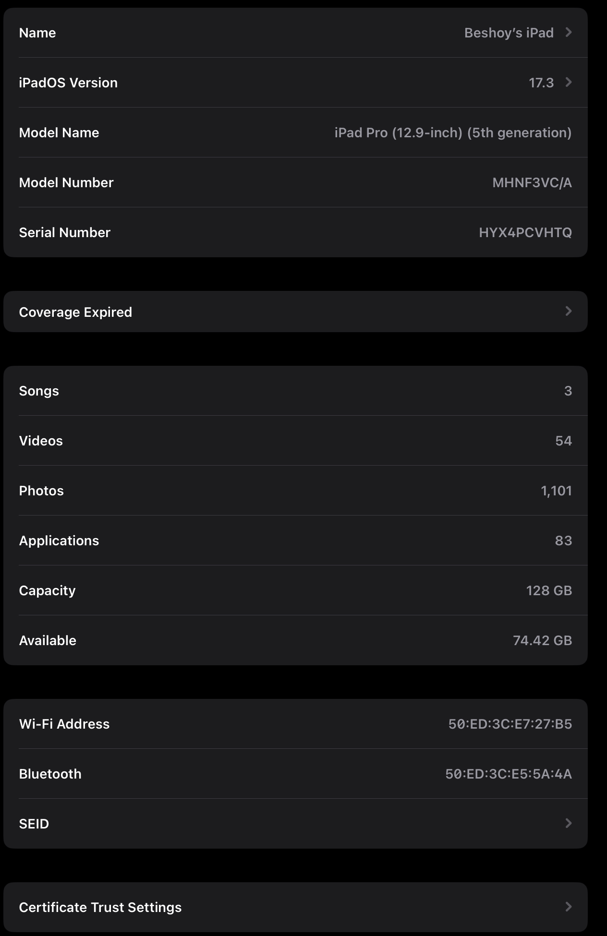The height and width of the screenshot is (936, 607).
Task: Tap the Available 74.42 GB value
Action: click(x=542, y=640)
